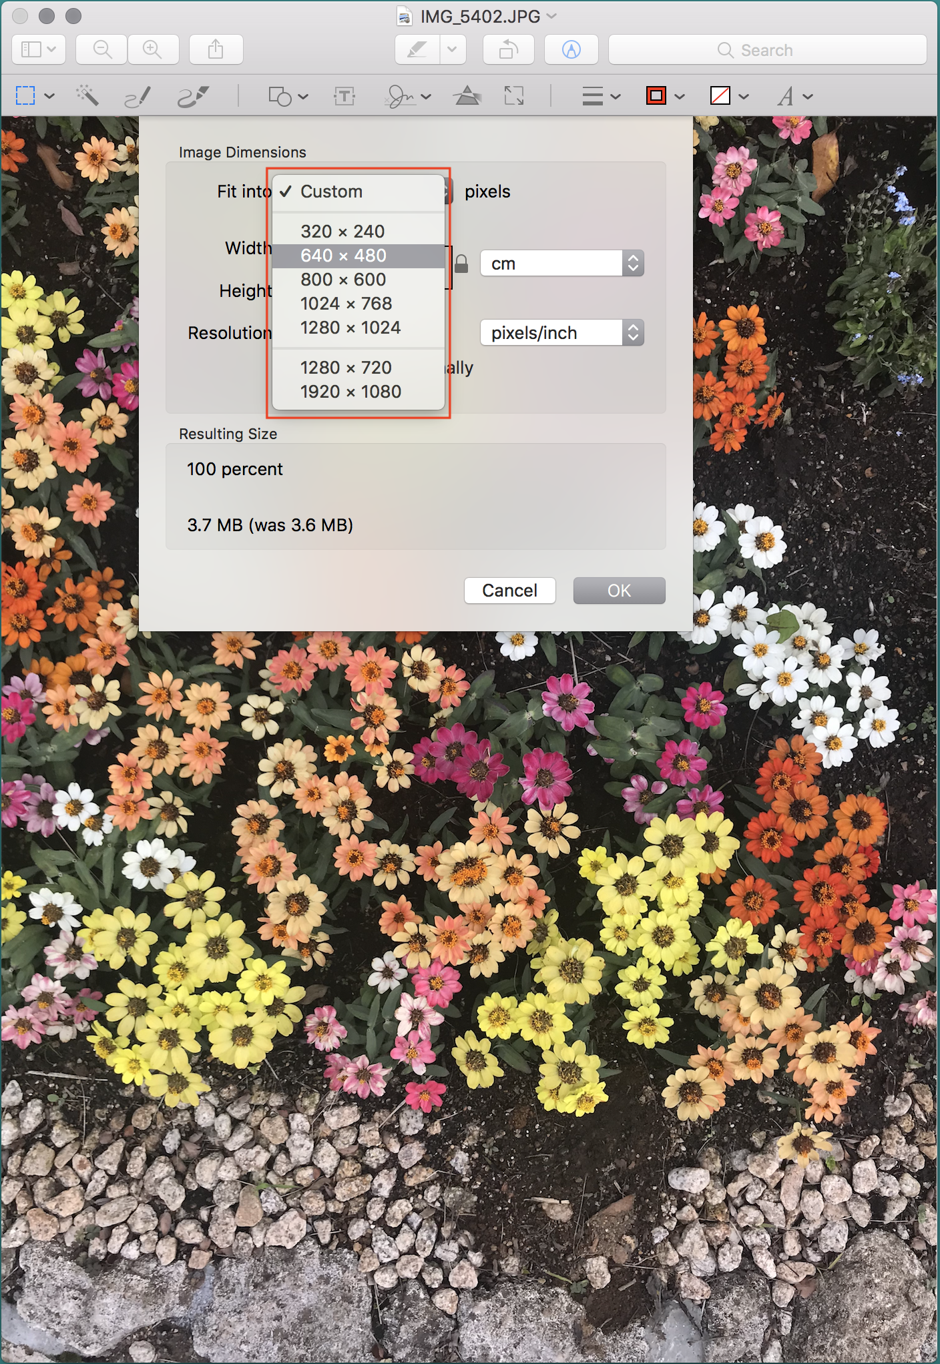Expand highlight options arrow

click(453, 49)
